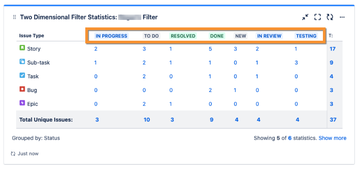Open Epic TO DO count 2
This screenshot has height=169, width=358.
pyautogui.click(x=144, y=104)
